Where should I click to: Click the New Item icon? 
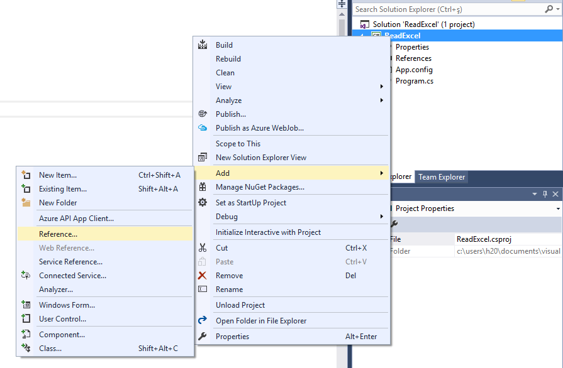[x=26, y=175]
